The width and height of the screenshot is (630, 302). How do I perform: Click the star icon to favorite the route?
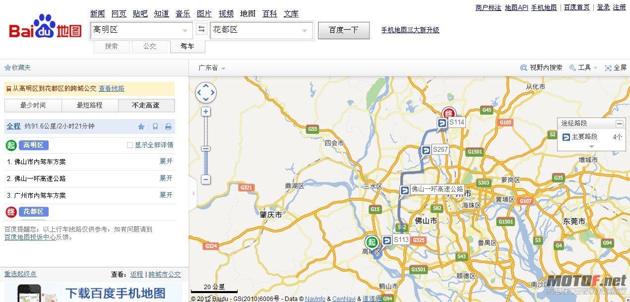(141, 127)
